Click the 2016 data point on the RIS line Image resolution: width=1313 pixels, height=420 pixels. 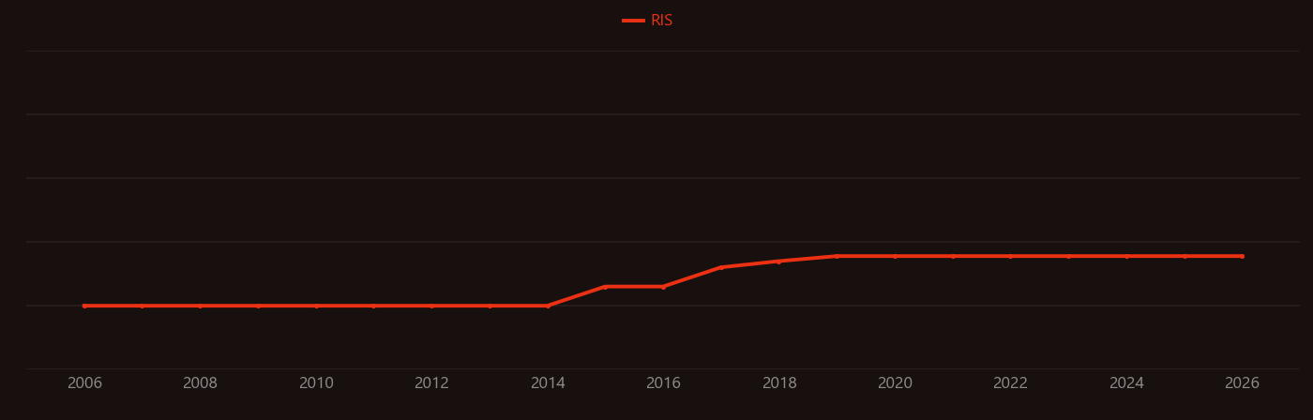pyautogui.click(x=663, y=287)
